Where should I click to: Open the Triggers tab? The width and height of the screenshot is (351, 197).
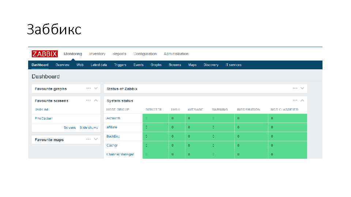tap(120, 65)
